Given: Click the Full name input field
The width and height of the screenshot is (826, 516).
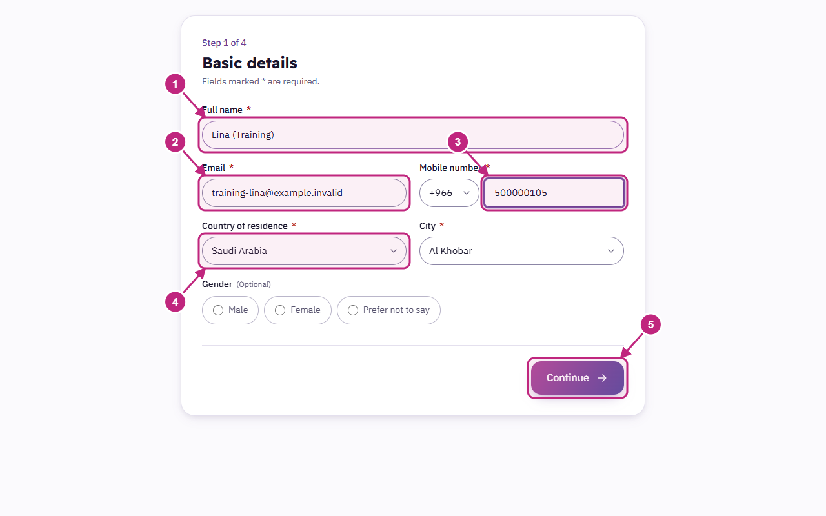Looking at the screenshot, I should (413, 135).
